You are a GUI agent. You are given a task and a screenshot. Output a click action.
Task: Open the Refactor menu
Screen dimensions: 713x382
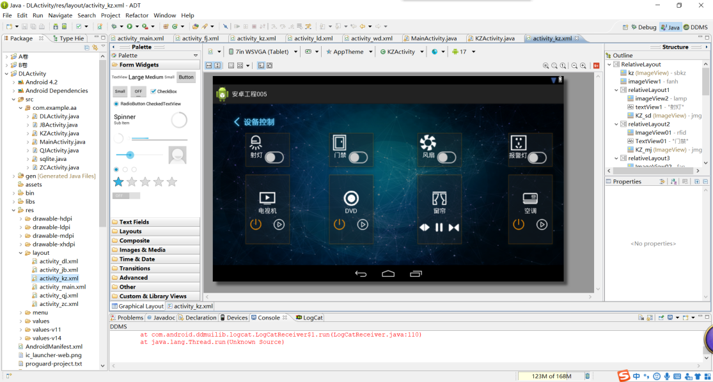click(x=137, y=15)
